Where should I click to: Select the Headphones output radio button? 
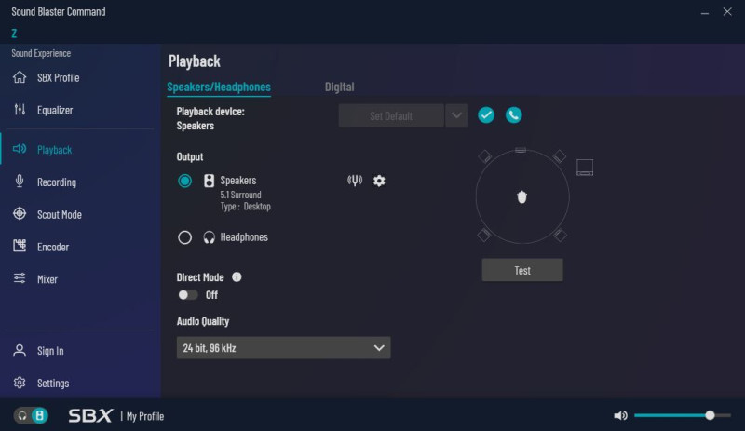tap(184, 237)
